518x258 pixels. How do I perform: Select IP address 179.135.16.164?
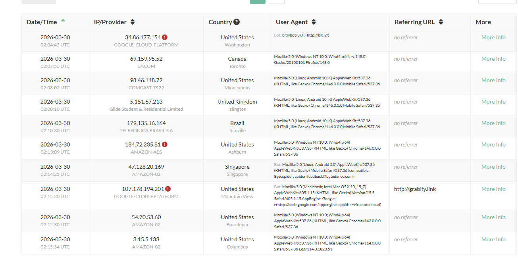[146, 123]
